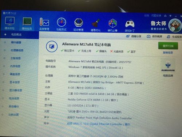Screen dimensions: 182x137
Task: Open 内存信息 memory info
Action: 15,66
